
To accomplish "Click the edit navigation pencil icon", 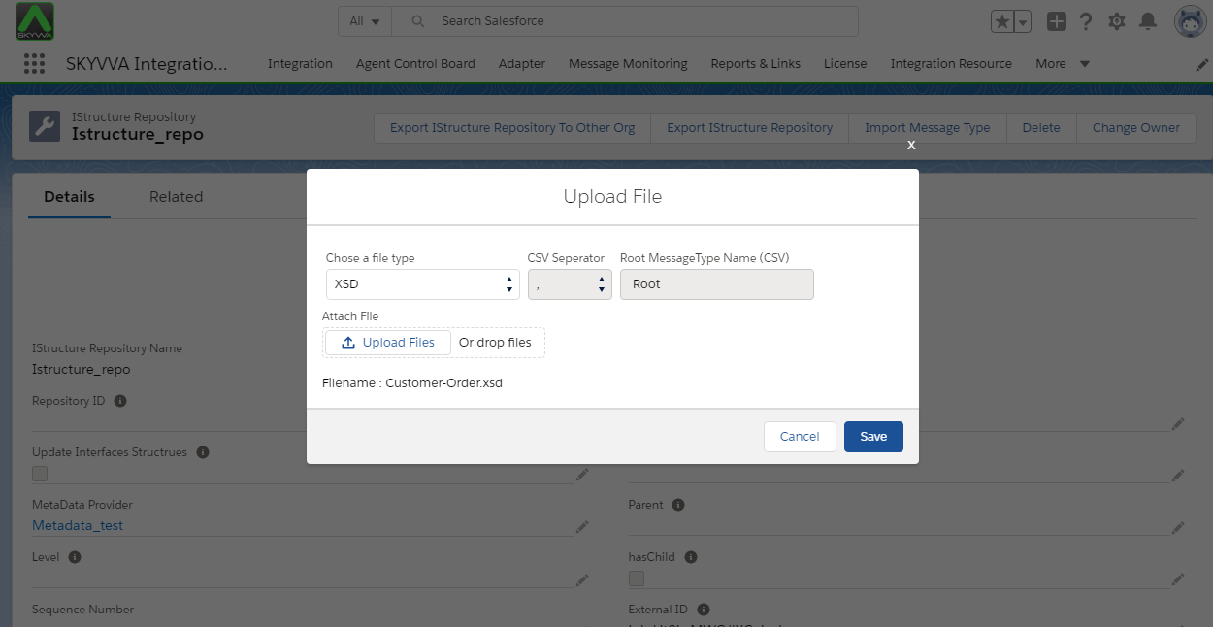I will pos(1201,64).
